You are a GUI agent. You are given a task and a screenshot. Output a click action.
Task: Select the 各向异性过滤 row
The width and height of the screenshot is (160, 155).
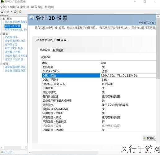99,96
